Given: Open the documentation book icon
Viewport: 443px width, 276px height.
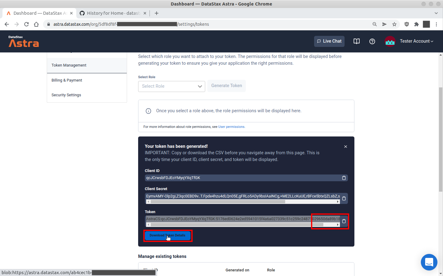Looking at the screenshot, I should [357, 41].
